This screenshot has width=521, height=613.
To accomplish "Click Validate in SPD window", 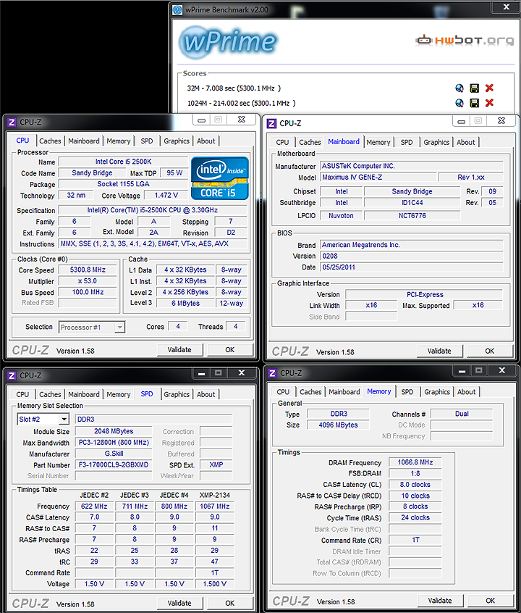I will [x=179, y=604].
